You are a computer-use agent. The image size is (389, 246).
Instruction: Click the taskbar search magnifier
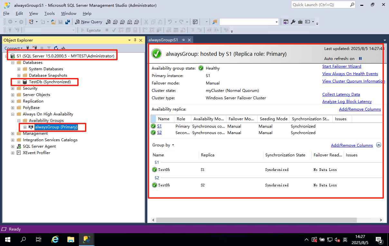pyautogui.click(x=23, y=240)
